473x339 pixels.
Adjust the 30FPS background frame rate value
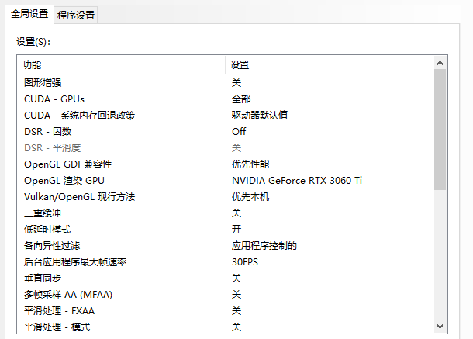click(x=245, y=262)
